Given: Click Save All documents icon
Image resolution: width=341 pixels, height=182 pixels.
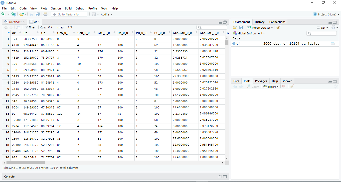Looking at the screenshot, I should [38, 14].
